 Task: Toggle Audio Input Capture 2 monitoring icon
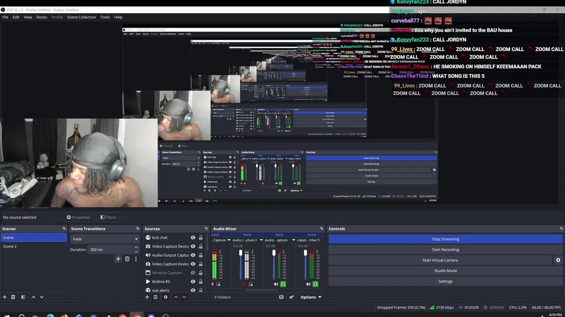coord(251,284)
